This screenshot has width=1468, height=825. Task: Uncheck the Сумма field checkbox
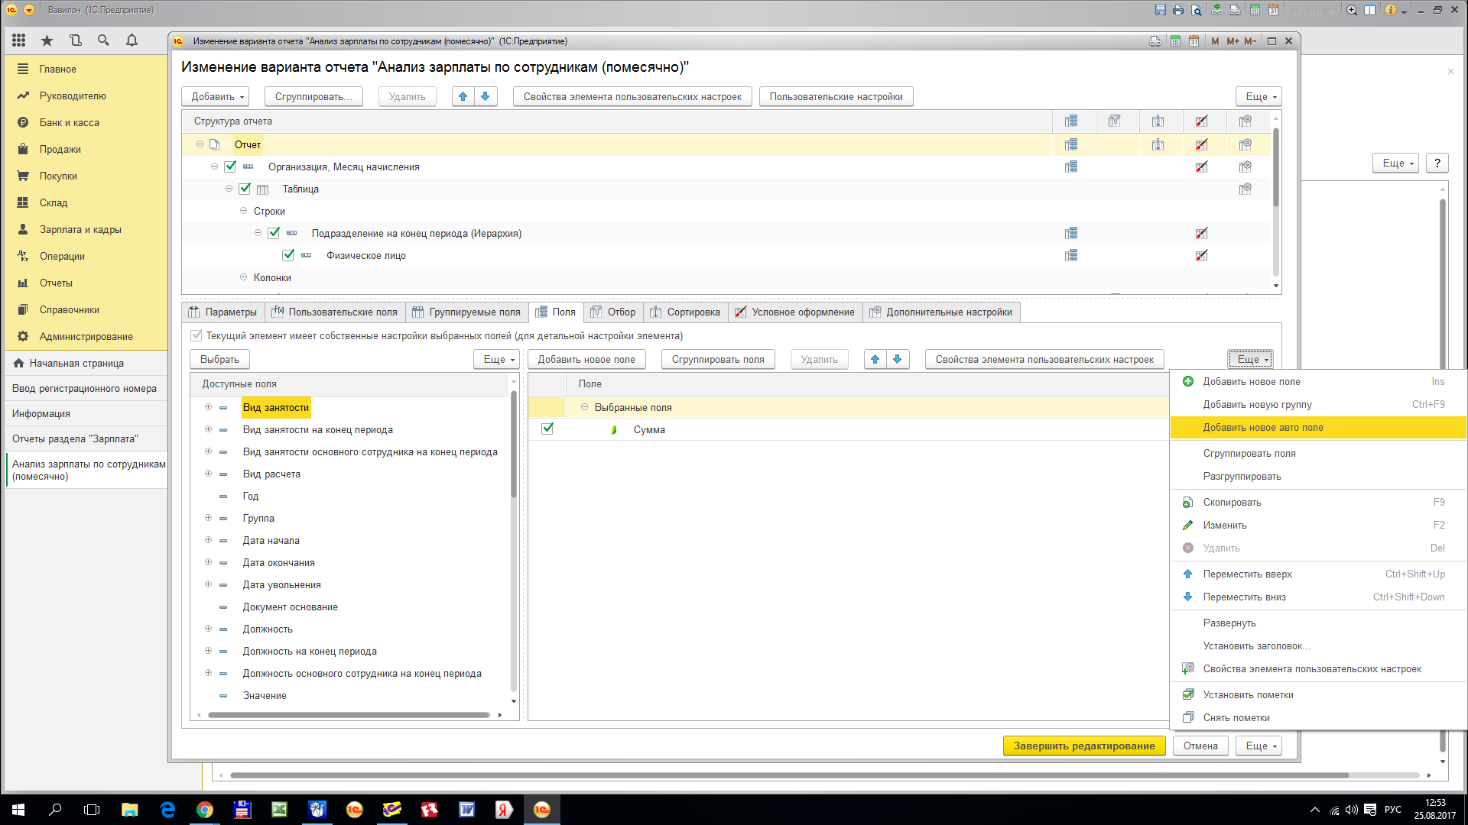(547, 429)
